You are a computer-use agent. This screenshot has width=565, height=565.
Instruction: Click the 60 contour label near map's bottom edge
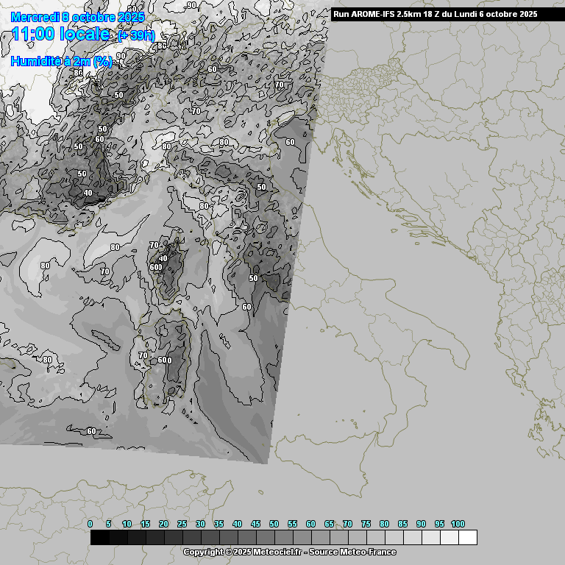tap(91, 431)
